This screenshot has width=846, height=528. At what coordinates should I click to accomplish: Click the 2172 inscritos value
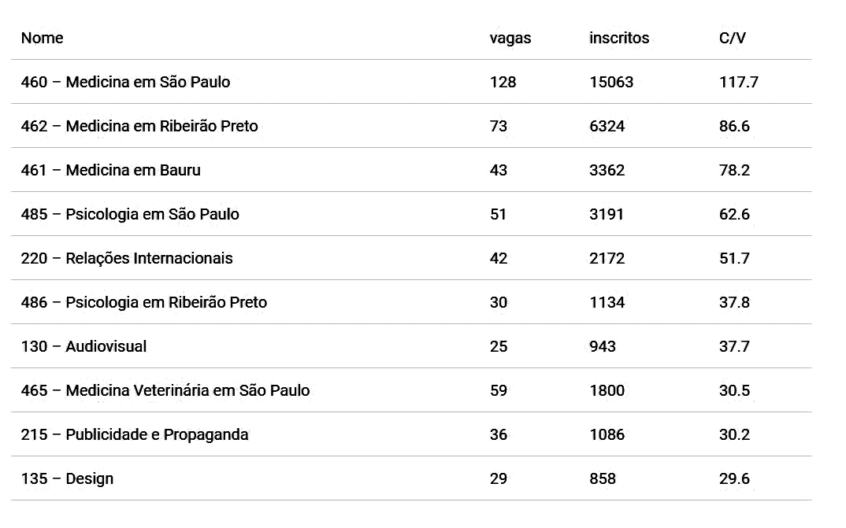coord(607,258)
